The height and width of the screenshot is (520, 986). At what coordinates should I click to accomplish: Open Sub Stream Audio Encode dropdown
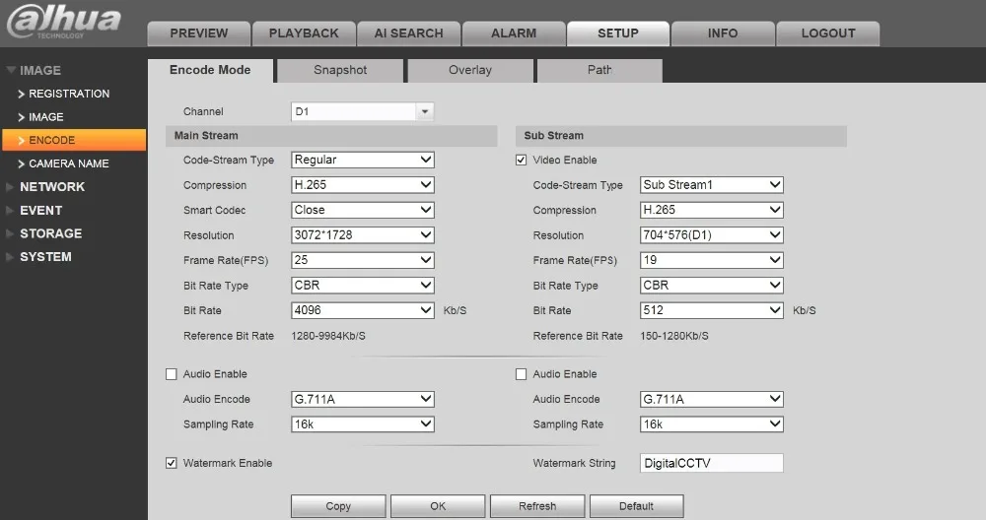coord(712,399)
